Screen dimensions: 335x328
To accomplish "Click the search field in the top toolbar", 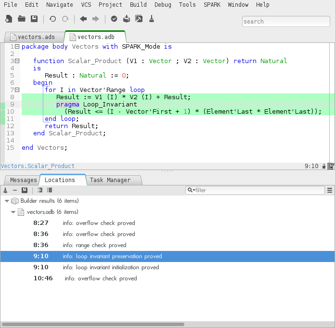I will (x=285, y=22).
